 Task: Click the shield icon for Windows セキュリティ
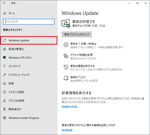4,58
